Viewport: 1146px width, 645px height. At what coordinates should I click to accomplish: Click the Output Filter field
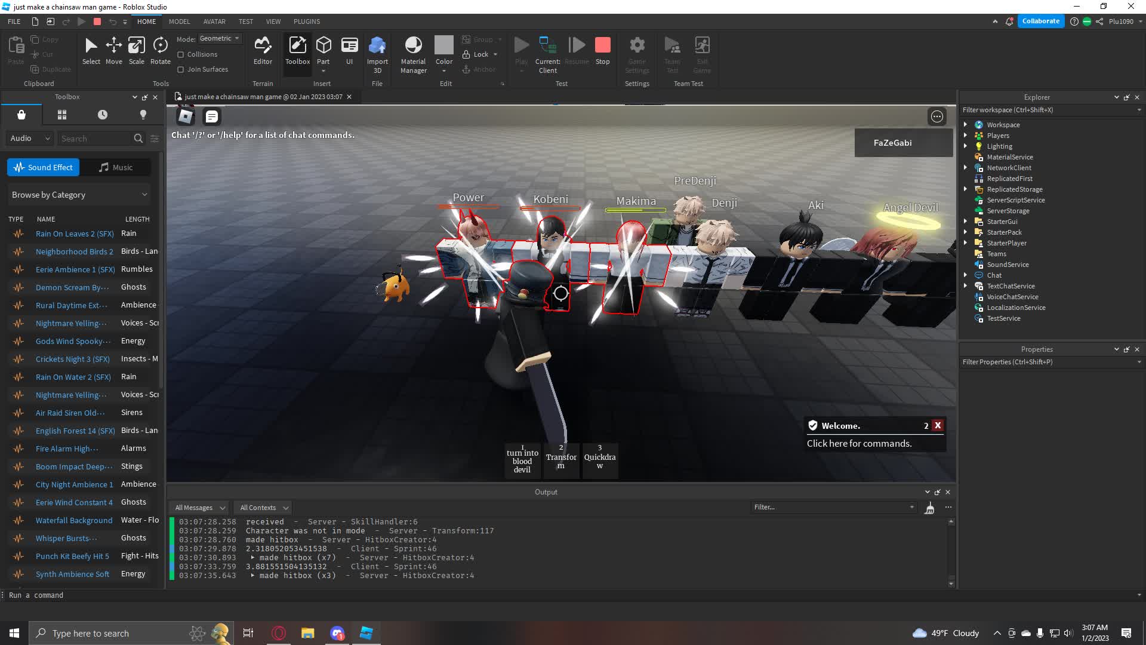(833, 508)
